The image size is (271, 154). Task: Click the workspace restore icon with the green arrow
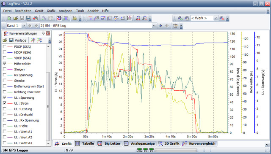coord(180,18)
